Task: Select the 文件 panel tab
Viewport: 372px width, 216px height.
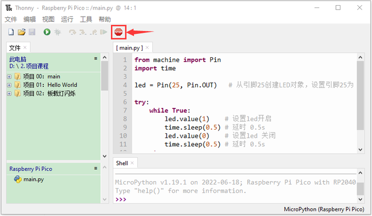Action: coord(15,48)
